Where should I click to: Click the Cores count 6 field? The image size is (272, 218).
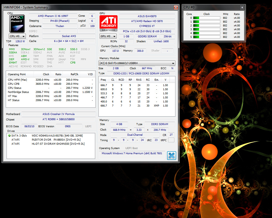click(92, 16)
